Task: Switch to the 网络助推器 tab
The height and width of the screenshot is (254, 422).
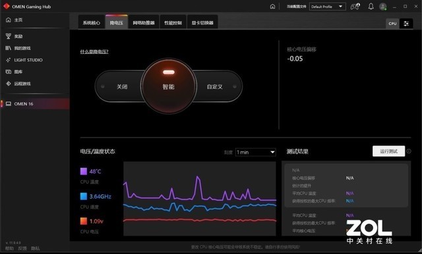Action: [x=144, y=23]
